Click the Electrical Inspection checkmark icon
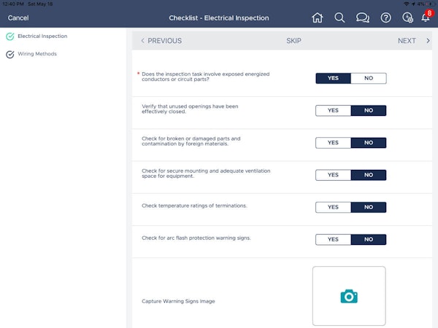 (10, 36)
